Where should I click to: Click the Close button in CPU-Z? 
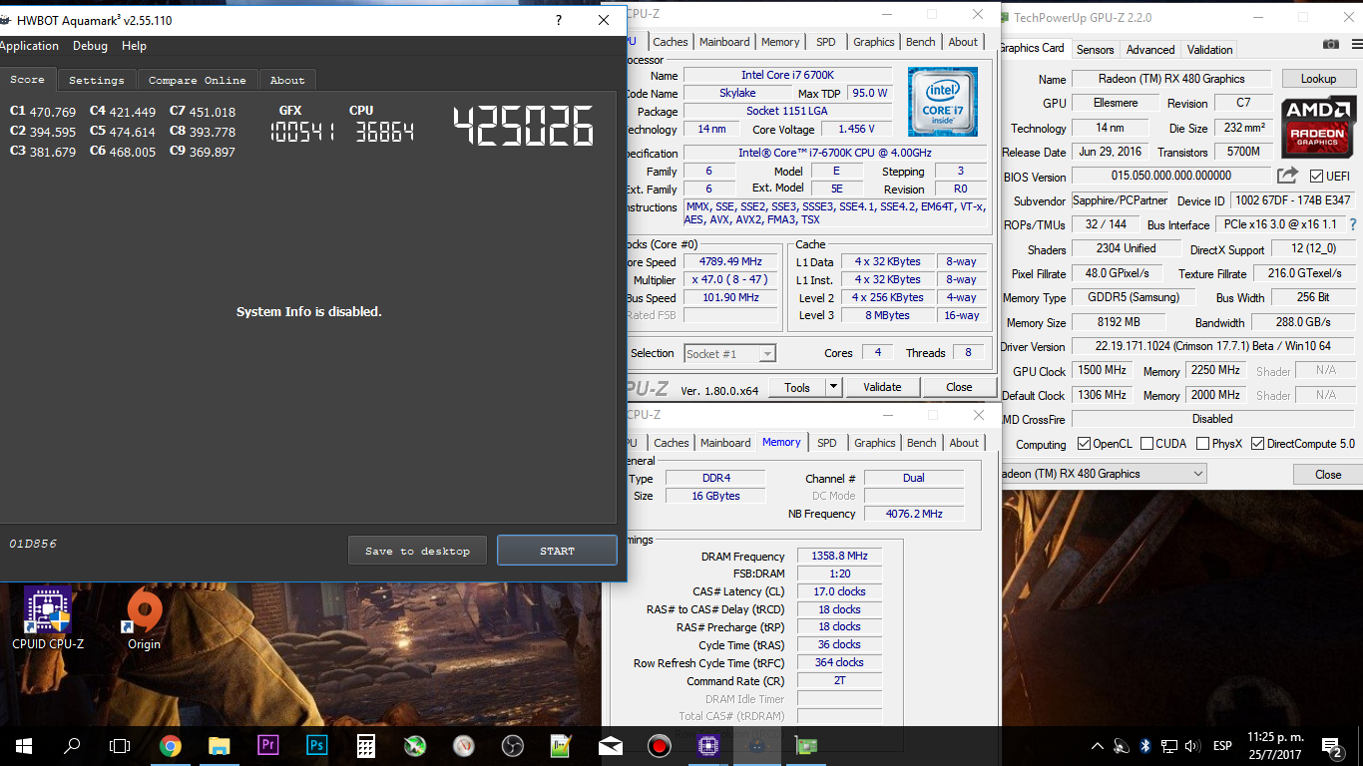click(x=959, y=387)
